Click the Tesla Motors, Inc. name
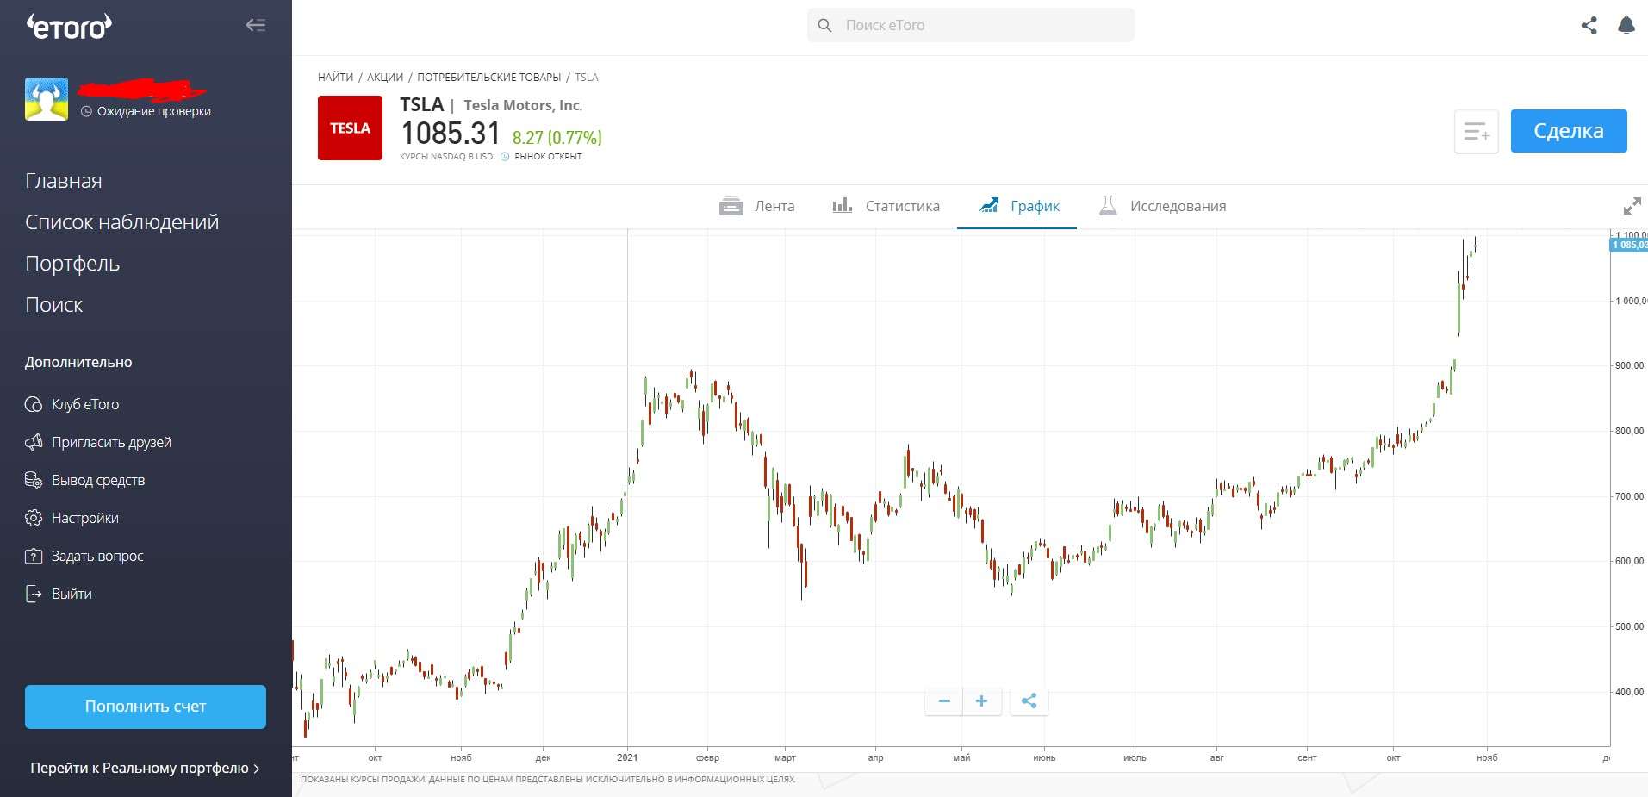Image resolution: width=1648 pixels, height=797 pixels. [523, 105]
